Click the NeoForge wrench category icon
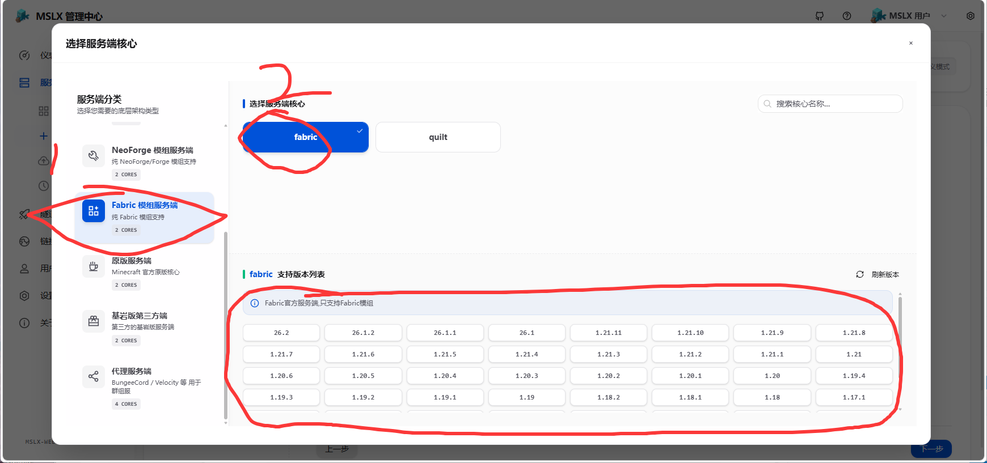Image resolution: width=987 pixels, height=463 pixels. (x=94, y=156)
